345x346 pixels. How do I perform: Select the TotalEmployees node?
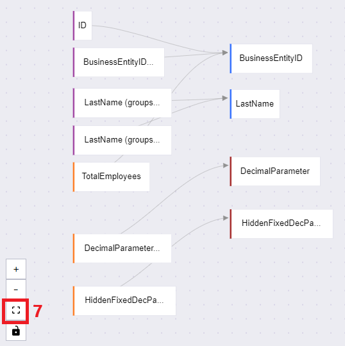click(112, 177)
